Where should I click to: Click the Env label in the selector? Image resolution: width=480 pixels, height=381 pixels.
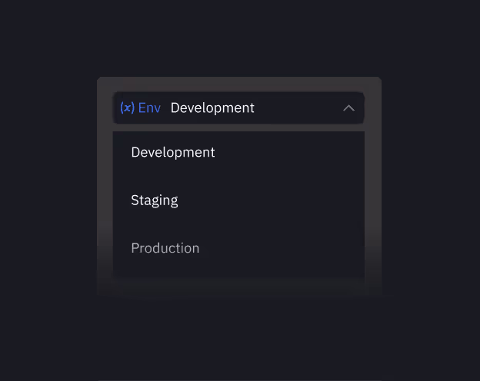coord(149,108)
